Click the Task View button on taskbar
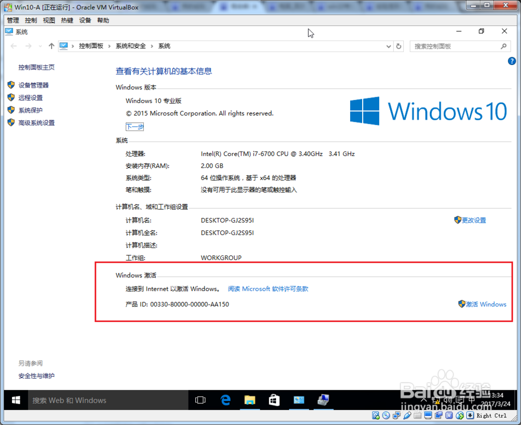521x425 pixels. (x=201, y=400)
